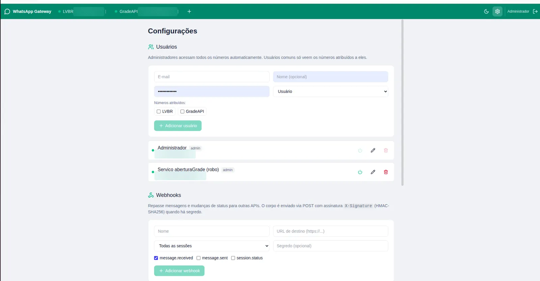This screenshot has height=281, width=540.
Task: Click the page vertical scrollbar
Action: point(402,103)
